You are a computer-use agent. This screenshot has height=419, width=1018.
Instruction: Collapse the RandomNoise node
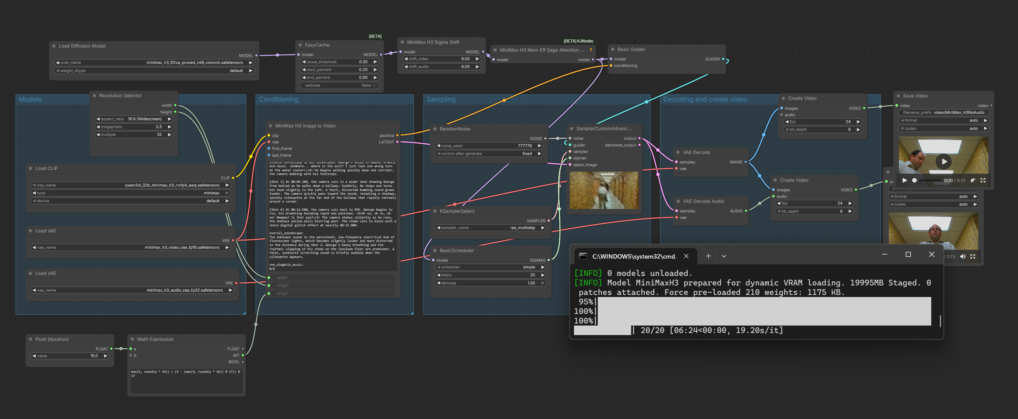(x=435, y=129)
